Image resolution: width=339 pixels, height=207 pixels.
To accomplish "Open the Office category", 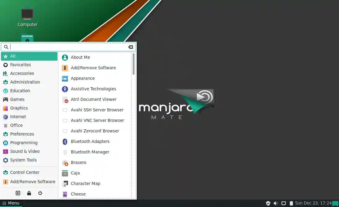I will point(29,125).
